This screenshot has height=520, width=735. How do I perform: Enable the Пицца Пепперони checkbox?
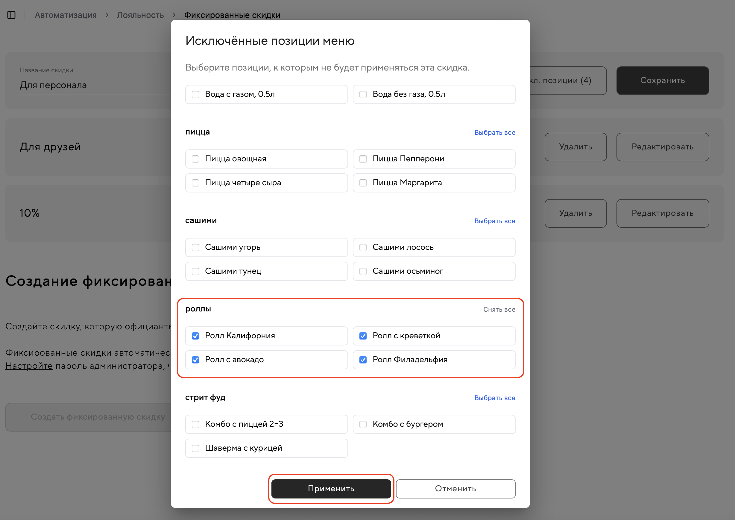tap(363, 159)
